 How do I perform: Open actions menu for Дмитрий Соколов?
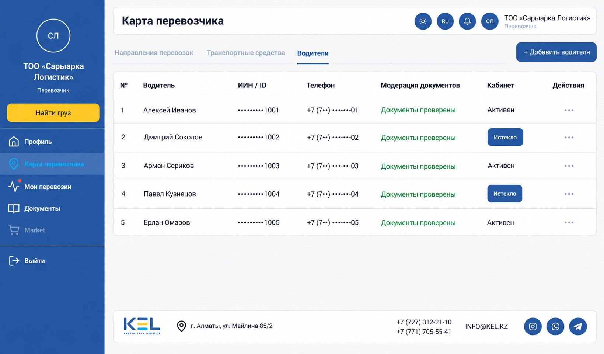[569, 138]
